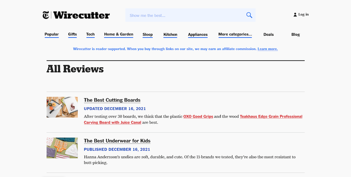
Task: Click the 'UPDATED DECEMBER 16, 2021' date text
Action: (x=115, y=109)
